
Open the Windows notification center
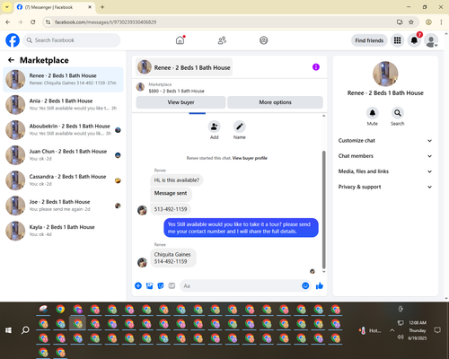tap(437, 330)
